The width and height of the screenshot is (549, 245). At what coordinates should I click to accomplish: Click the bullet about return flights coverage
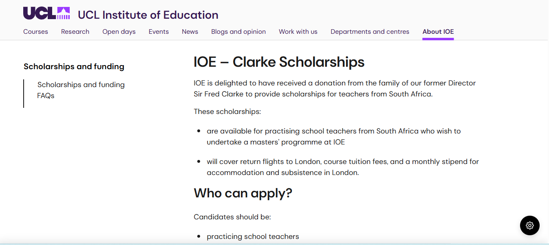[343, 167]
